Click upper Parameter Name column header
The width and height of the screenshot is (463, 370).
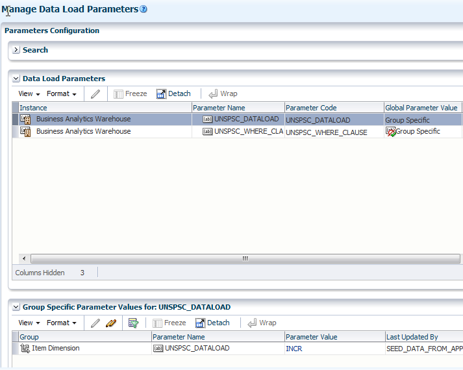(238, 108)
